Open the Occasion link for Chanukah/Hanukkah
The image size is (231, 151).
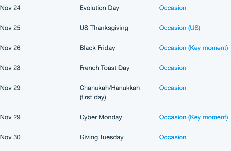(x=173, y=88)
